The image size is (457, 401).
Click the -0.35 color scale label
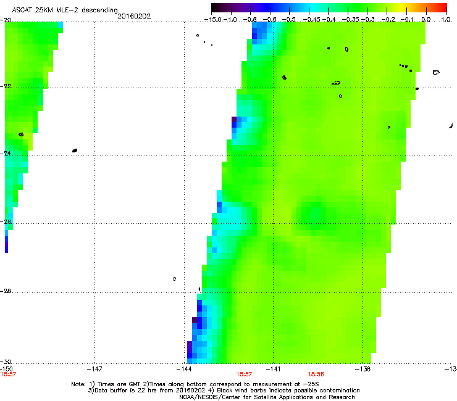pos(351,20)
